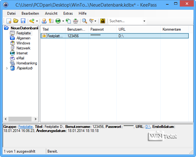Click the Festplatte hard drive icon

(12, 33)
